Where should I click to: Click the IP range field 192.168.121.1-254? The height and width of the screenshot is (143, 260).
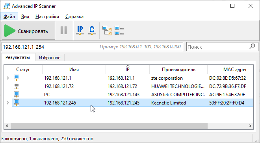[x=92, y=47]
